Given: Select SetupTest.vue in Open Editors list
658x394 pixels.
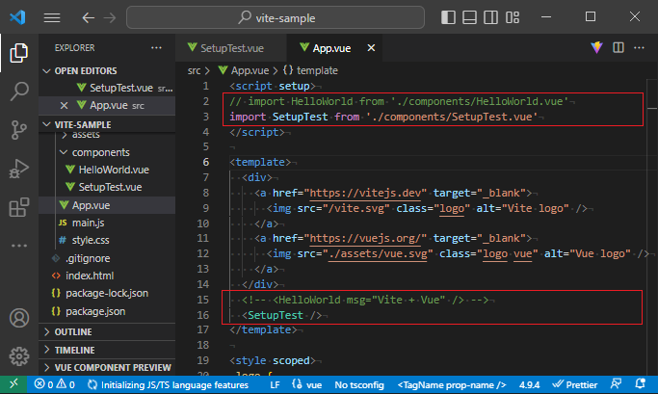Looking at the screenshot, I should [x=121, y=88].
